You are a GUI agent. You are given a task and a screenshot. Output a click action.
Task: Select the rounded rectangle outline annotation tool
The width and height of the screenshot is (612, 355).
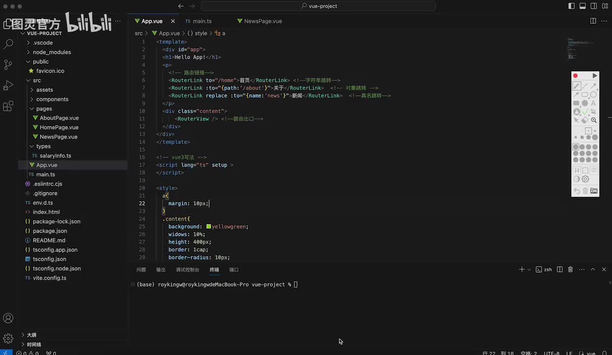pyautogui.click(x=585, y=95)
